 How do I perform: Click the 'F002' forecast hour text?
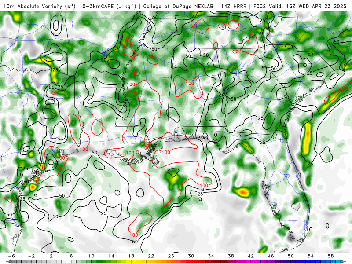pyautogui.click(x=260, y=7)
